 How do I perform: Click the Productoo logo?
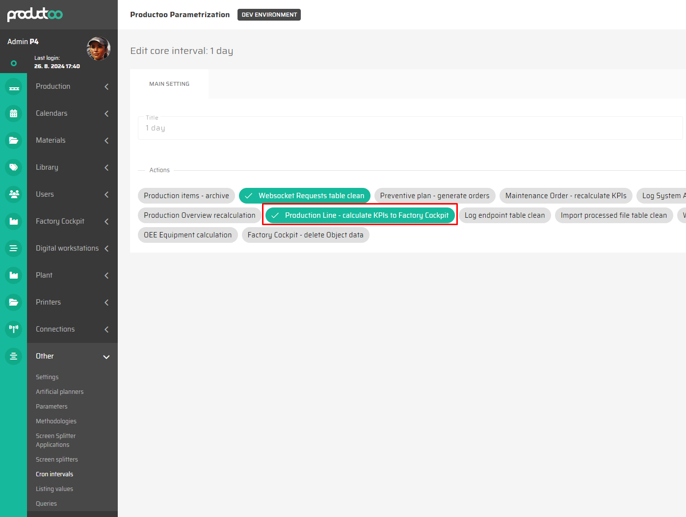pyautogui.click(x=35, y=14)
